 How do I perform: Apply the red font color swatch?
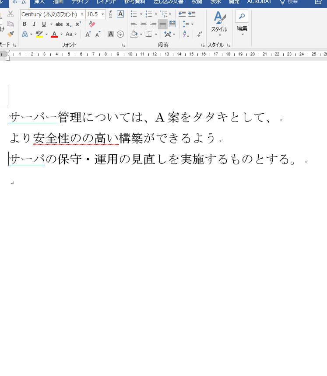[54, 34]
